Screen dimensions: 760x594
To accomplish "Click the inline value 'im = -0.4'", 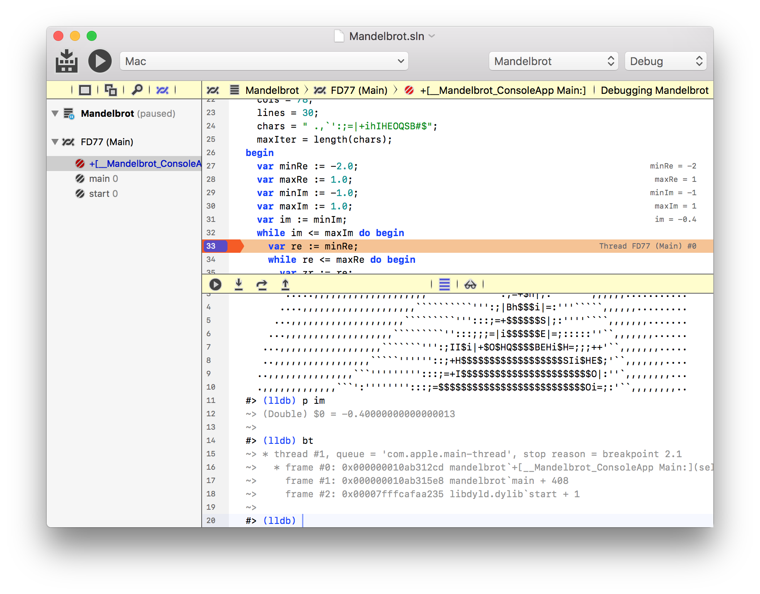I will point(675,219).
